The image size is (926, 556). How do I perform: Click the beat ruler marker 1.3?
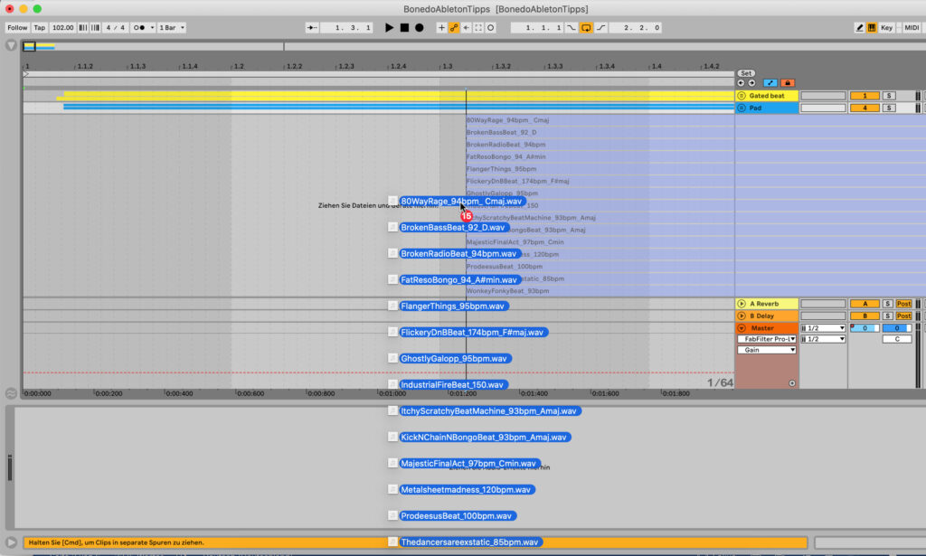(448, 67)
